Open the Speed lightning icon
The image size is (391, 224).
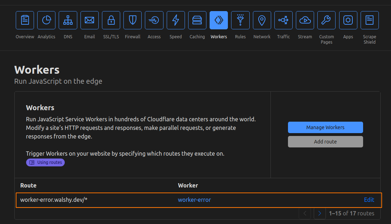(x=176, y=20)
